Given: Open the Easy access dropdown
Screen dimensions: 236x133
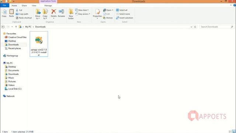Looking at the screenshot, I should coord(83,14).
